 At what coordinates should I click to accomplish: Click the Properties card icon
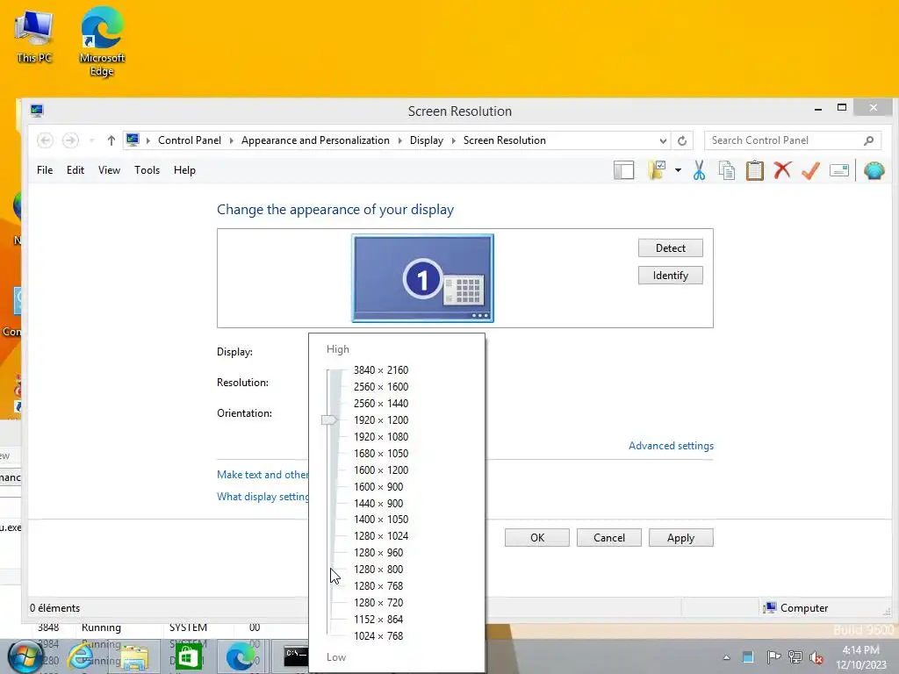[x=838, y=170]
